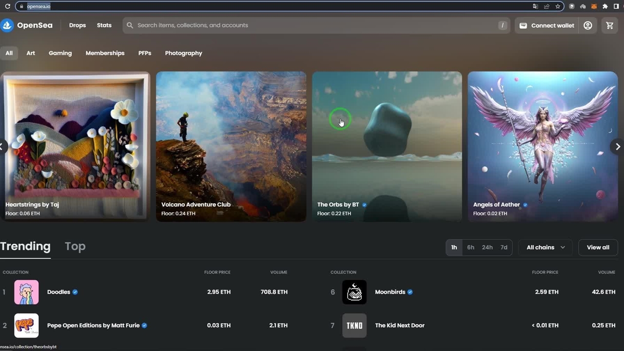This screenshot has height=351, width=624.
Task: Bookmark this page with the star icon
Action: click(x=558, y=6)
